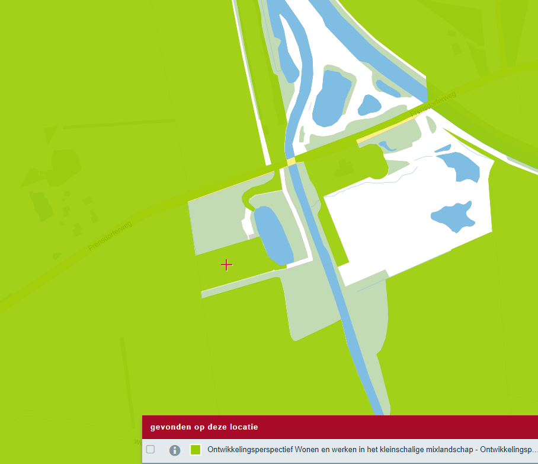The image size is (538, 464).
Task: Tick the Ontwikkelingsperspectief layer checkbox
Action: tap(150, 449)
